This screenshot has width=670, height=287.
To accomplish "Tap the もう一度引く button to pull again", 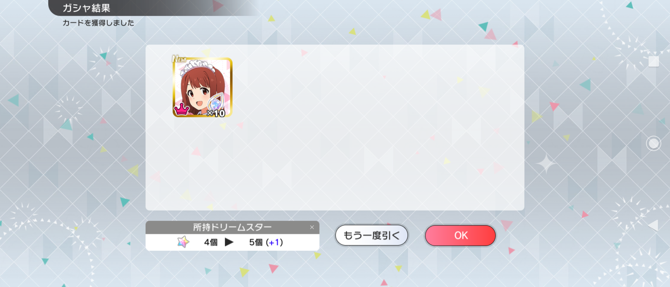I will coord(371,235).
